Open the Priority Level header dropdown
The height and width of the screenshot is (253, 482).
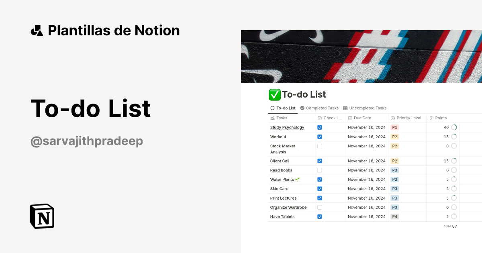click(406, 118)
